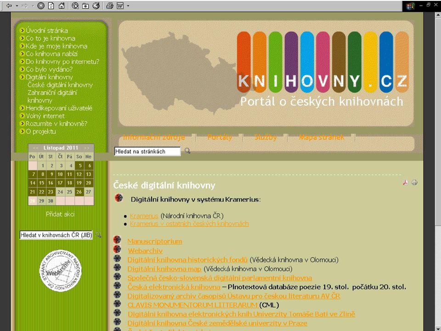The image size is (441, 331).
Task: Select day 21 in the Listopad calendar
Action: pos(33,192)
